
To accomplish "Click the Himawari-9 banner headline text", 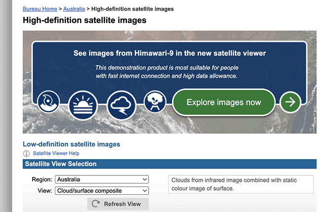I will pos(169,53).
